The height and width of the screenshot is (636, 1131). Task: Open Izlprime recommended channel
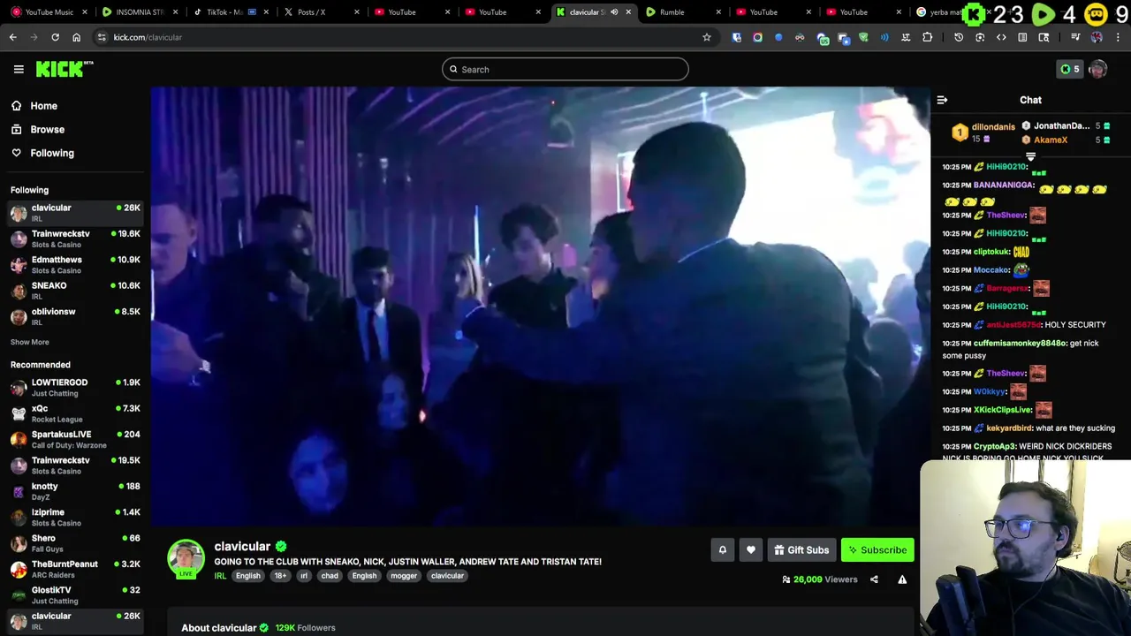pos(75,517)
